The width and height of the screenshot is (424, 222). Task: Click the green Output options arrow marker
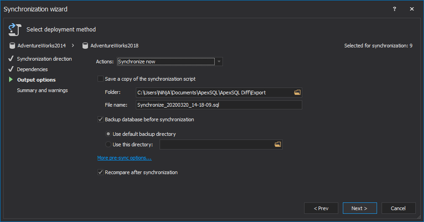[11, 80]
